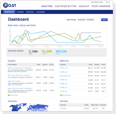Open the Site05.com referrer link
This screenshot has height=114, width=116.
[64, 84]
